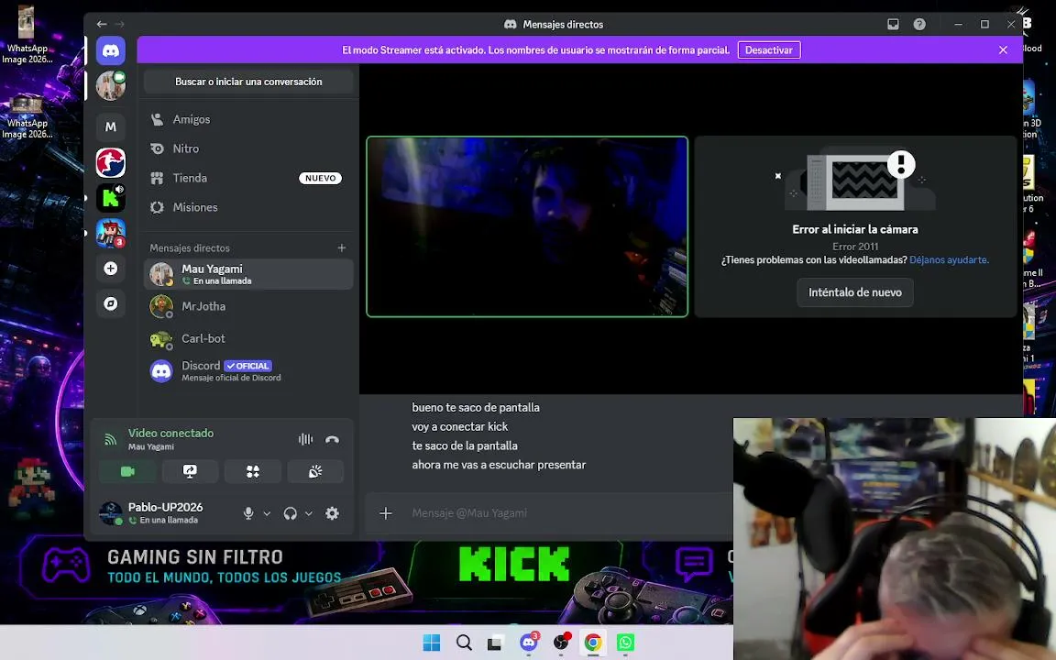This screenshot has height=660, width=1056.
Task: Open the Nitro section
Action: pos(248,148)
